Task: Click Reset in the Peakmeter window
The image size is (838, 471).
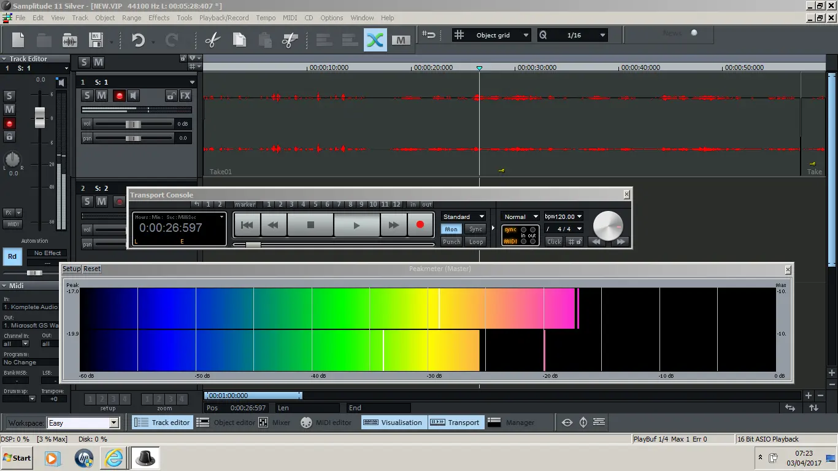Action: click(92, 269)
